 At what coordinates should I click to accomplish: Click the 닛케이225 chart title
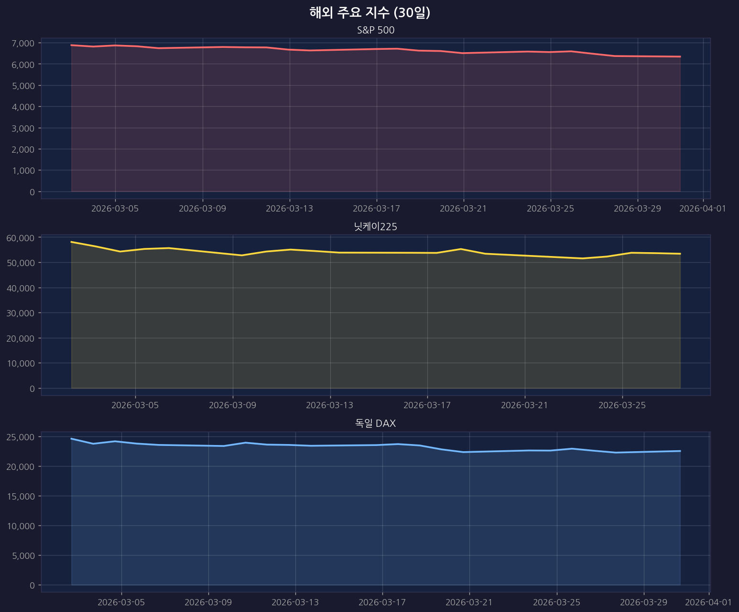[376, 227]
